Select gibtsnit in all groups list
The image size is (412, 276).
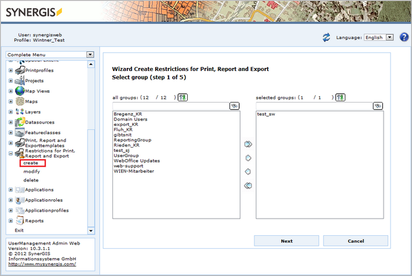[122, 135]
